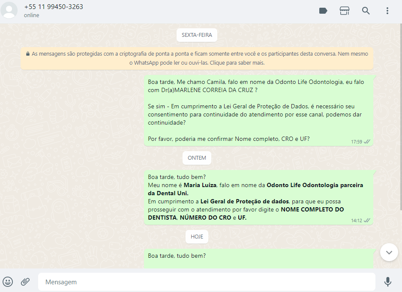
Task: Open the contact profile picture avatar
Action: (x=9, y=11)
